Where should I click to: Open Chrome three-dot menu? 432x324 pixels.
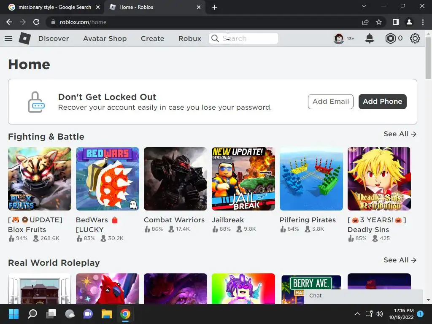[423, 22]
